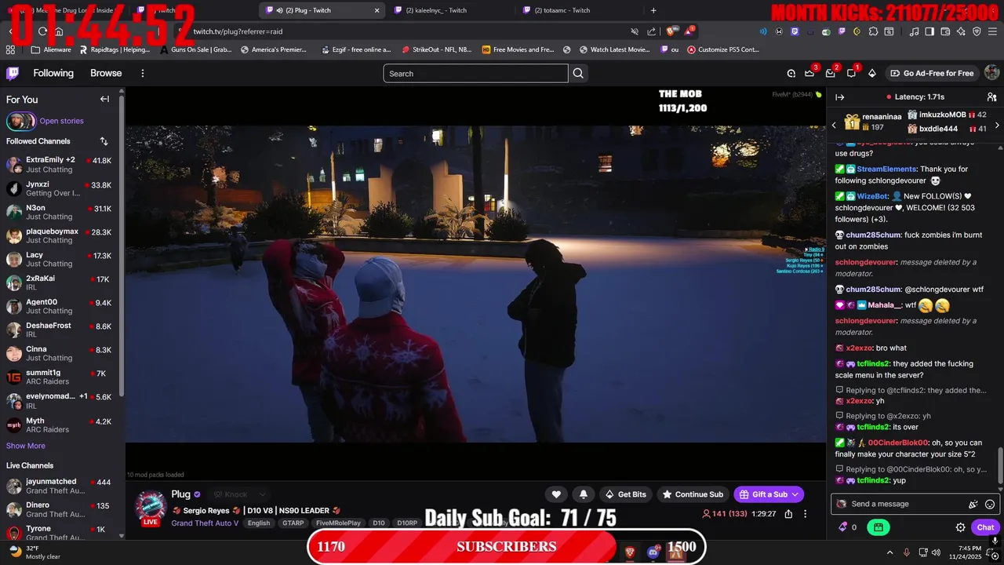The height and width of the screenshot is (565, 1004).
Task: Click the search magnifier button
Action: 578,73
